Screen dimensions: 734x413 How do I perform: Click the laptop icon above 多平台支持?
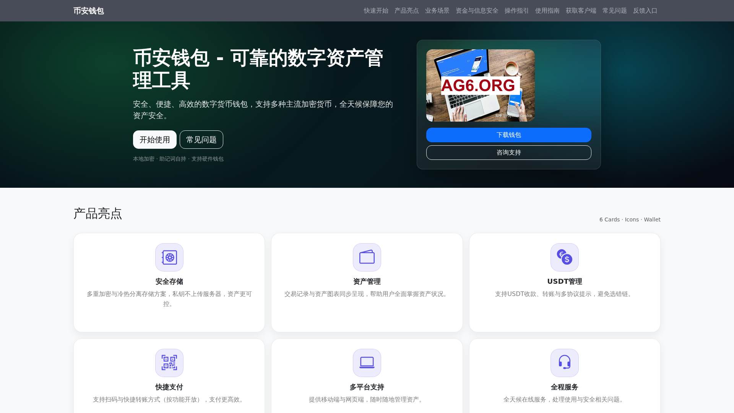pyautogui.click(x=367, y=363)
